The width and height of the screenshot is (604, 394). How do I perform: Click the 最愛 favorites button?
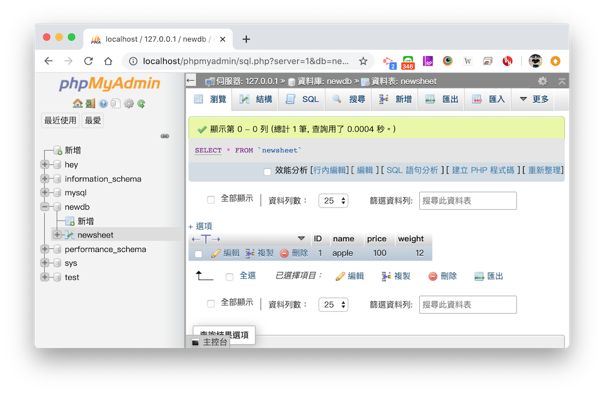click(93, 120)
